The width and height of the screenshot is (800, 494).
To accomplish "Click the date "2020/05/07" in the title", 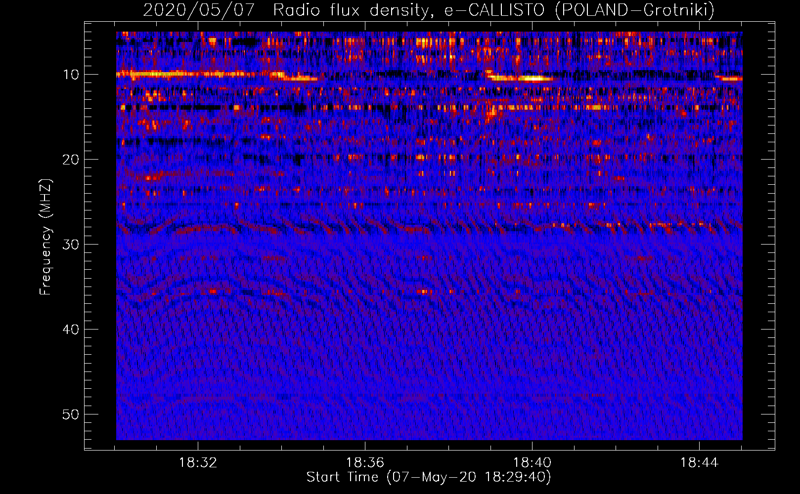I will 199,10.
